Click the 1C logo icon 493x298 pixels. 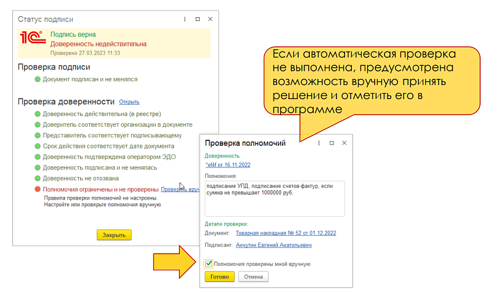(33, 38)
